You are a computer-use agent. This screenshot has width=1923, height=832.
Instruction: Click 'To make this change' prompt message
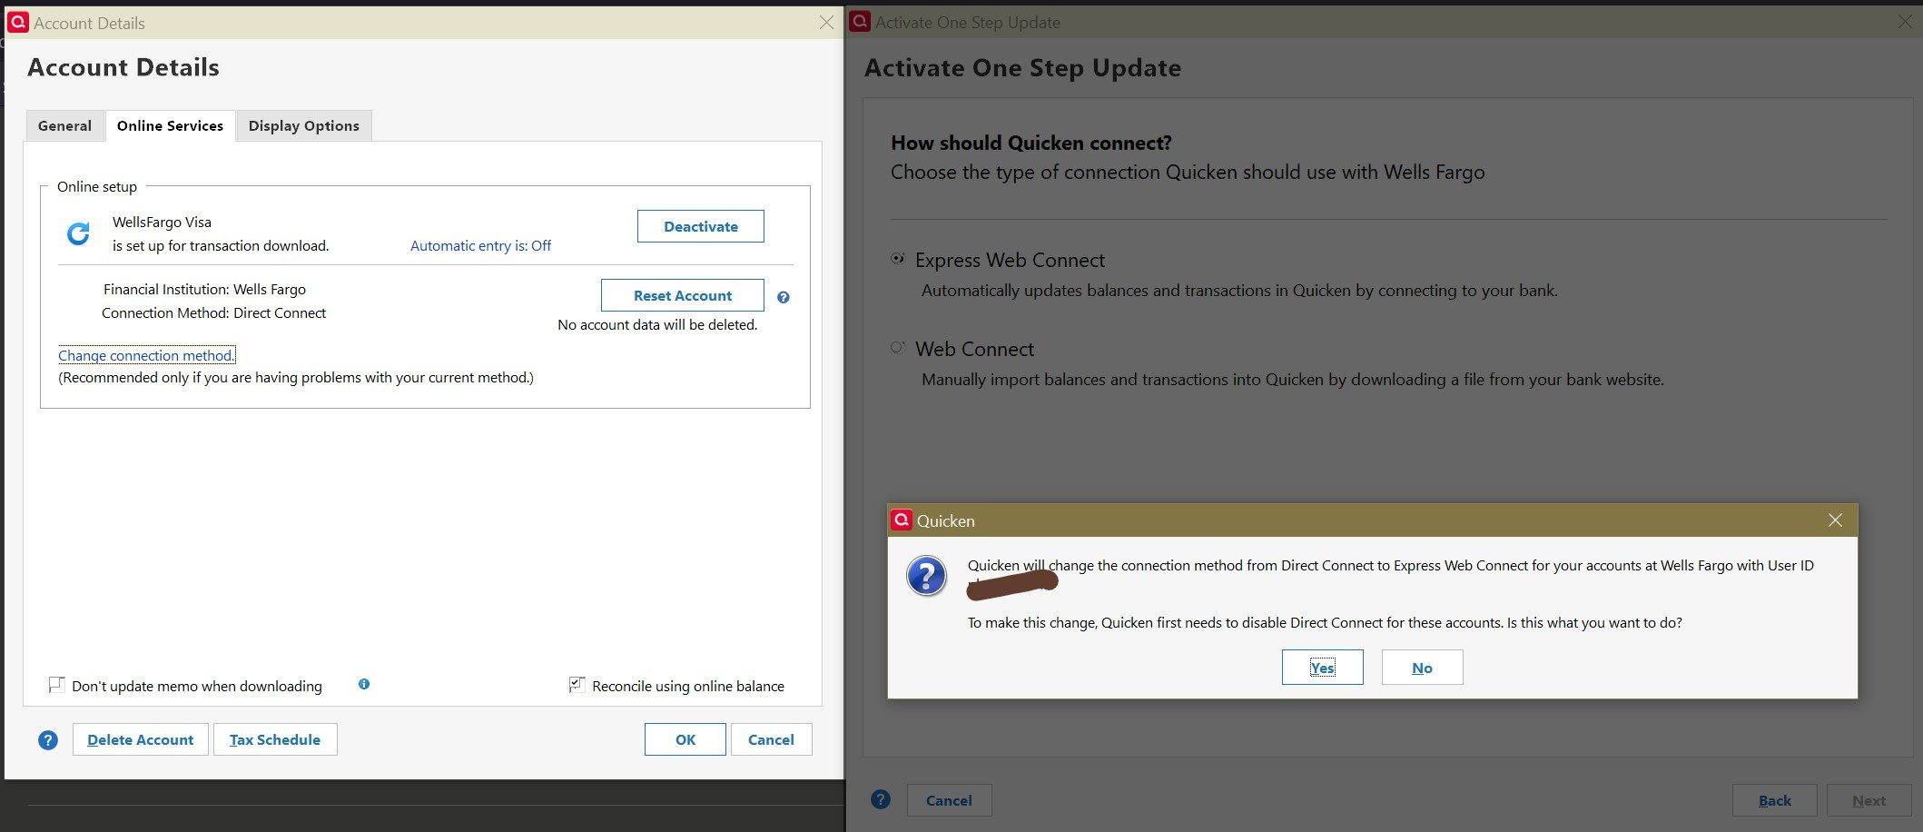1325,622
